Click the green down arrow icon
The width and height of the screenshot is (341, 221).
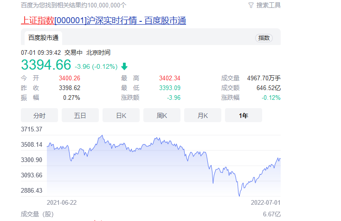click(x=124, y=66)
